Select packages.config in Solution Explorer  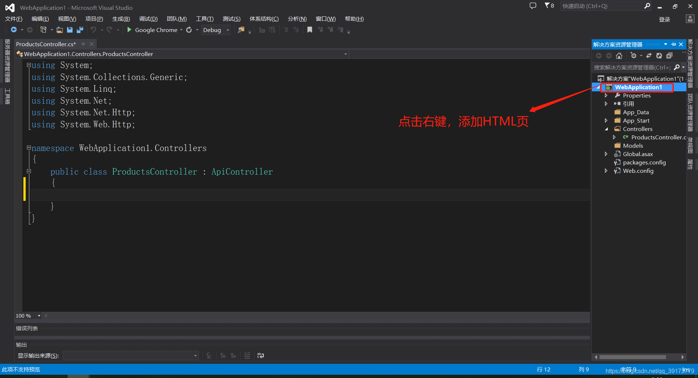click(x=644, y=162)
